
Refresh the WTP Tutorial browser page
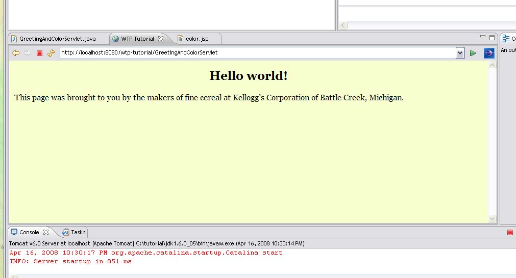(51, 53)
